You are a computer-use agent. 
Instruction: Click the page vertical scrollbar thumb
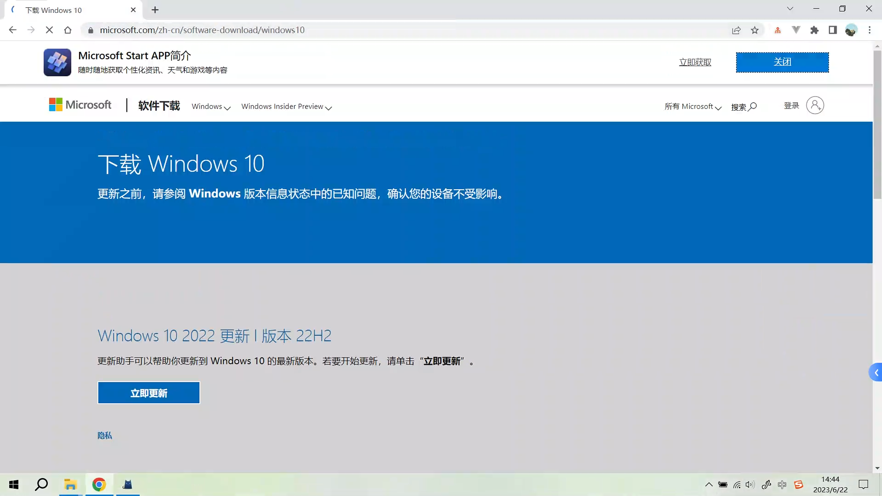pos(877,124)
